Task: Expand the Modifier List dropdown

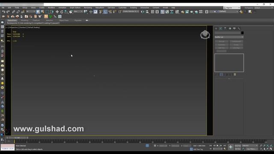Action: [x=229, y=37]
